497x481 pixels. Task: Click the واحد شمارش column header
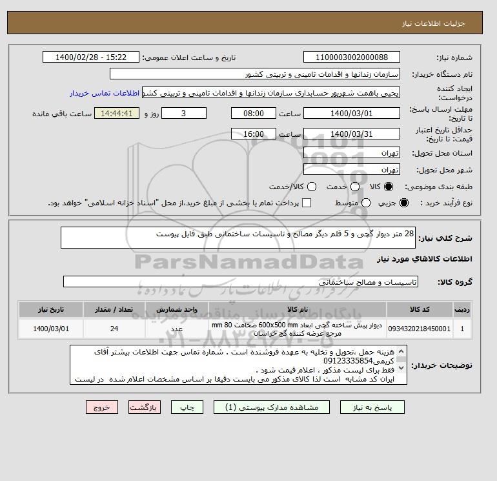click(x=177, y=309)
